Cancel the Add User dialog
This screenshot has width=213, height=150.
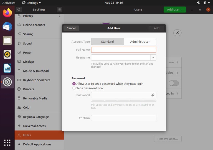tap(71, 28)
